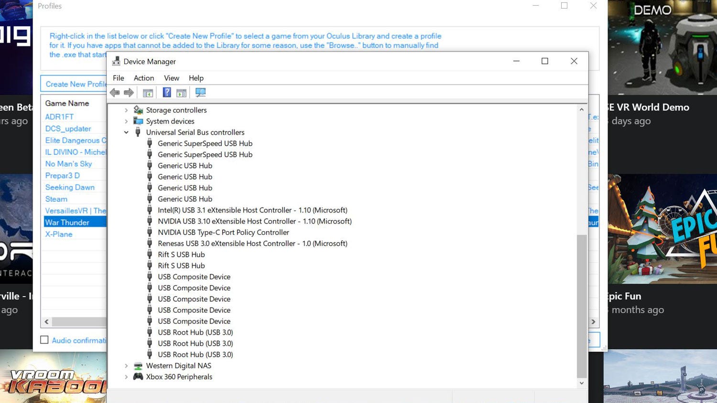The height and width of the screenshot is (403, 717).
Task: Open the File menu
Action: coord(119,78)
